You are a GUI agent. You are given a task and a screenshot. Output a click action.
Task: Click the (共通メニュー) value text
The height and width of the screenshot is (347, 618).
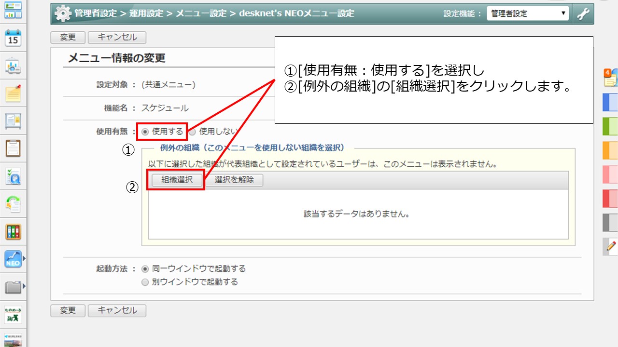coord(169,85)
